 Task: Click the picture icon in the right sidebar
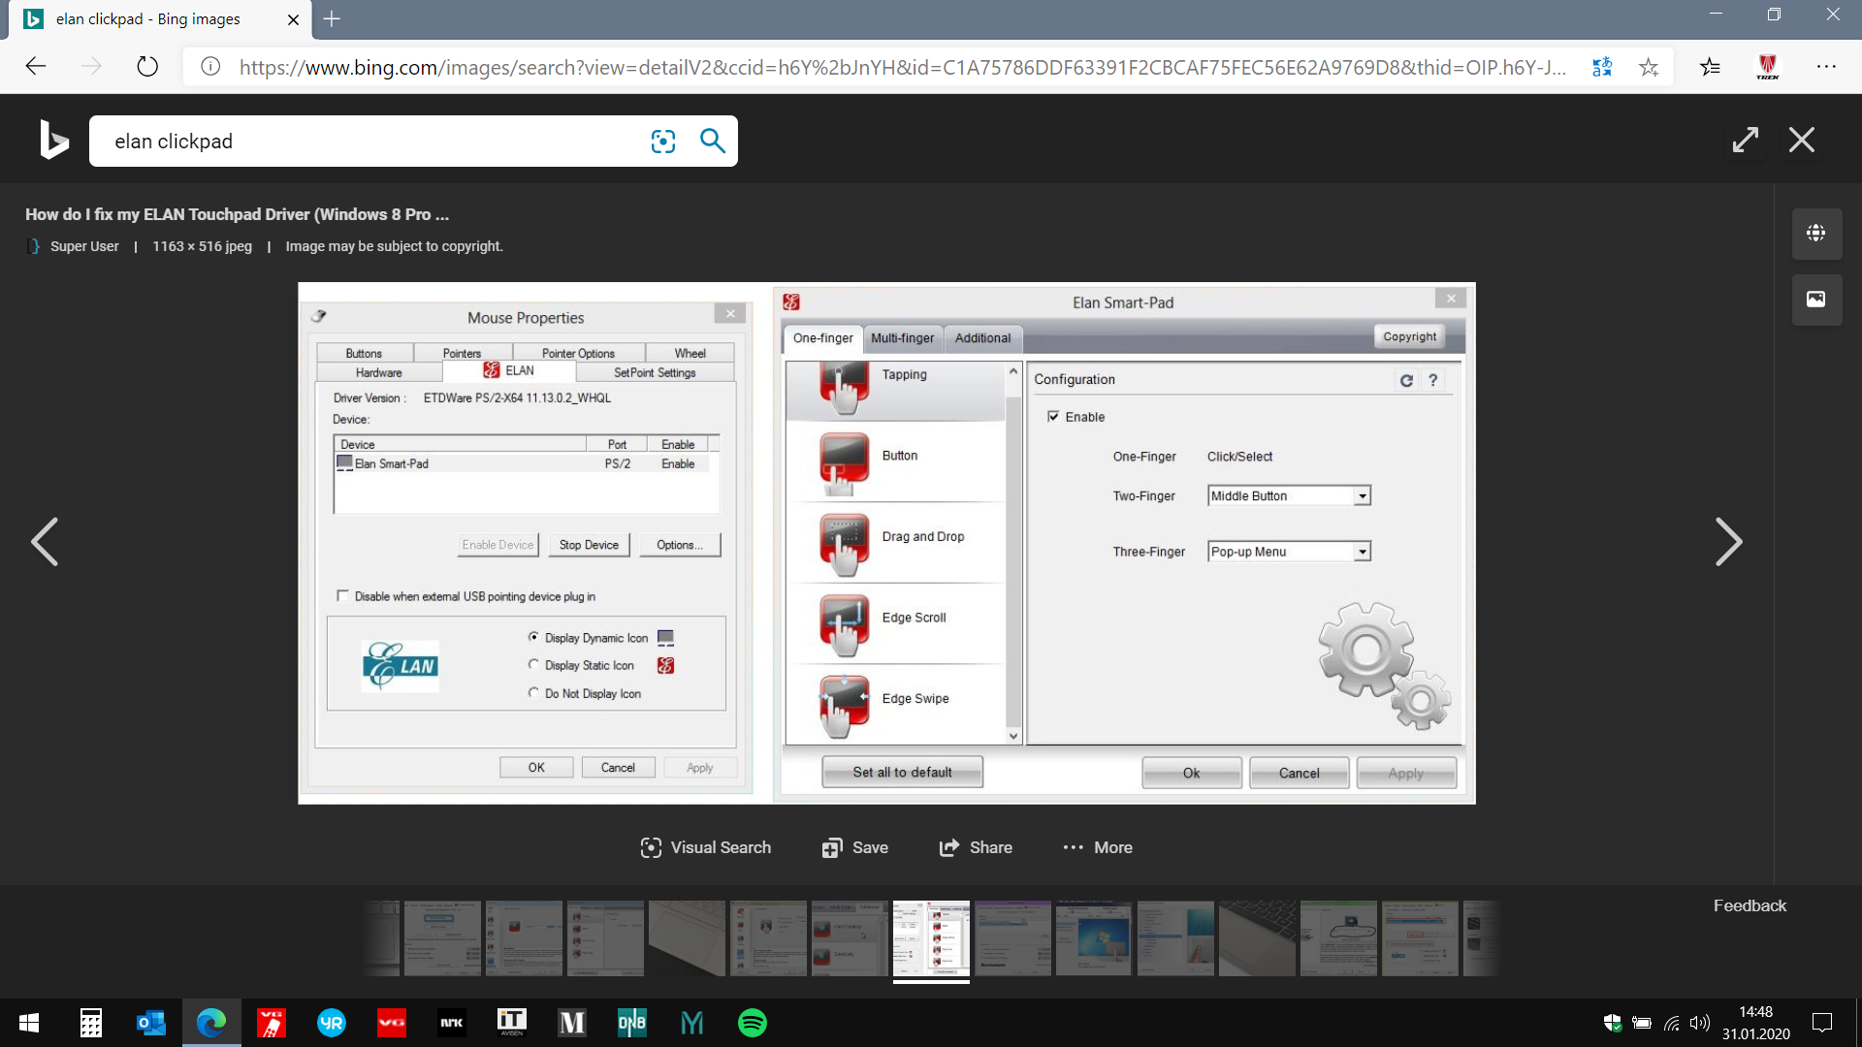[x=1816, y=300]
